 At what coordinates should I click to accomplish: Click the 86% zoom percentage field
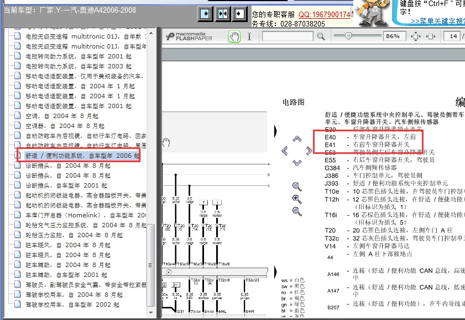pyautogui.click(x=394, y=36)
